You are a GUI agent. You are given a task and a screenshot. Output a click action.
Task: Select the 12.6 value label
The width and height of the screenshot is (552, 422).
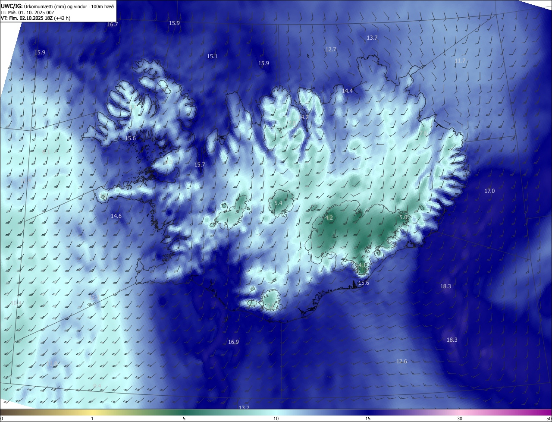pyautogui.click(x=401, y=362)
